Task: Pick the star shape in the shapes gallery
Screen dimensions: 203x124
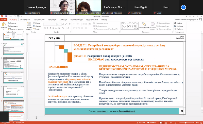Action: (x=135, y=28)
